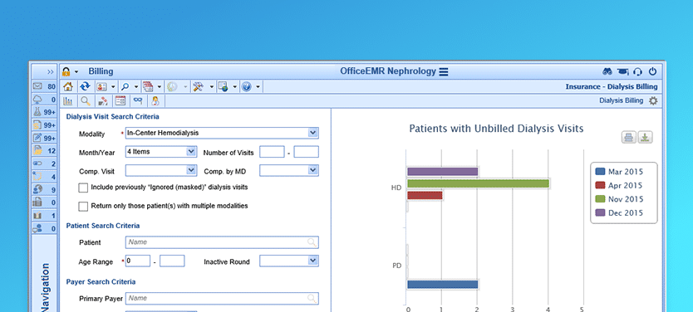The image size is (693, 312).
Task: Click the padlock icon beside Billing
Action: tap(66, 71)
